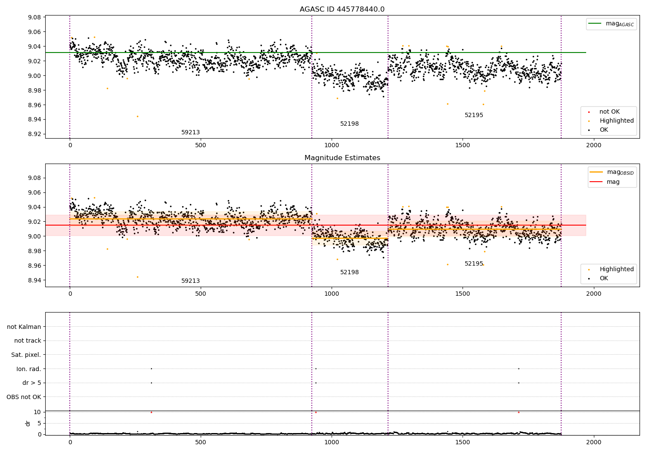646x452 pixels.
Task: Select the mag OBSID legend entry in middle plot
Action: pos(612,173)
